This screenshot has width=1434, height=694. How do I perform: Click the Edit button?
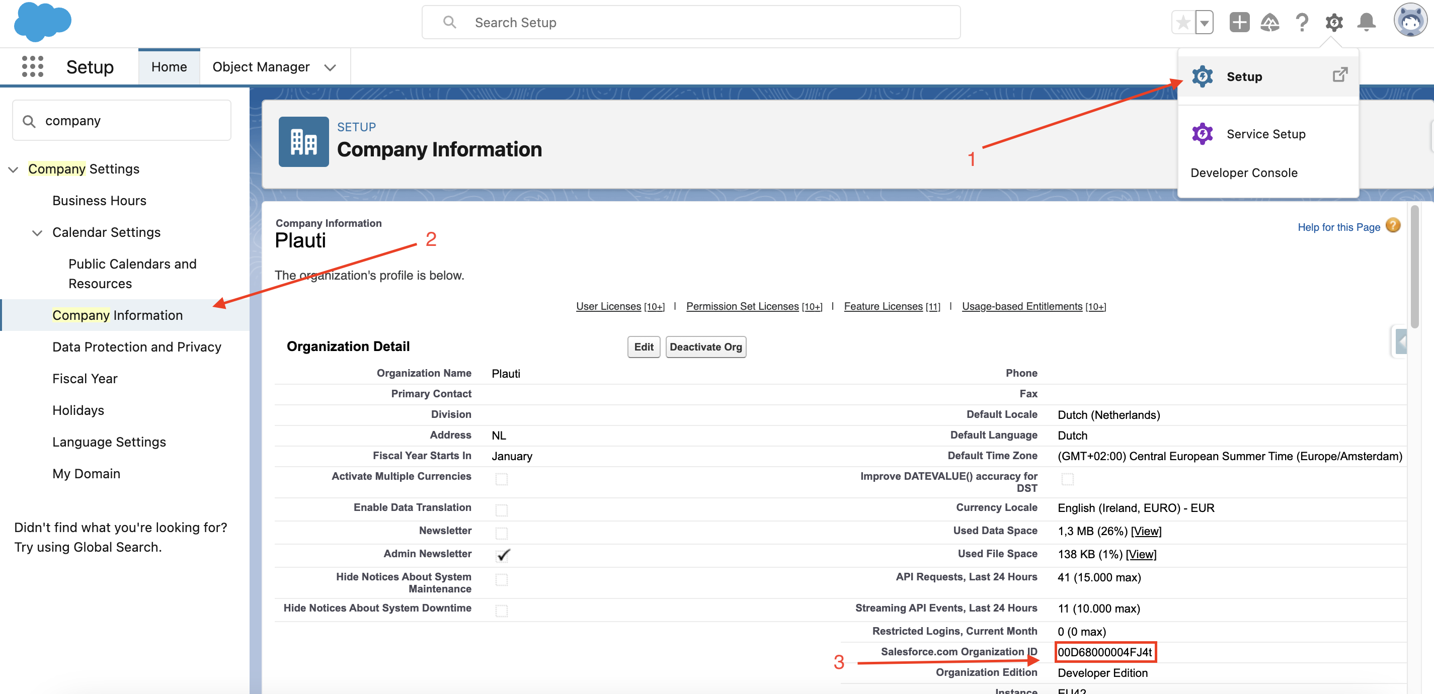pos(644,346)
